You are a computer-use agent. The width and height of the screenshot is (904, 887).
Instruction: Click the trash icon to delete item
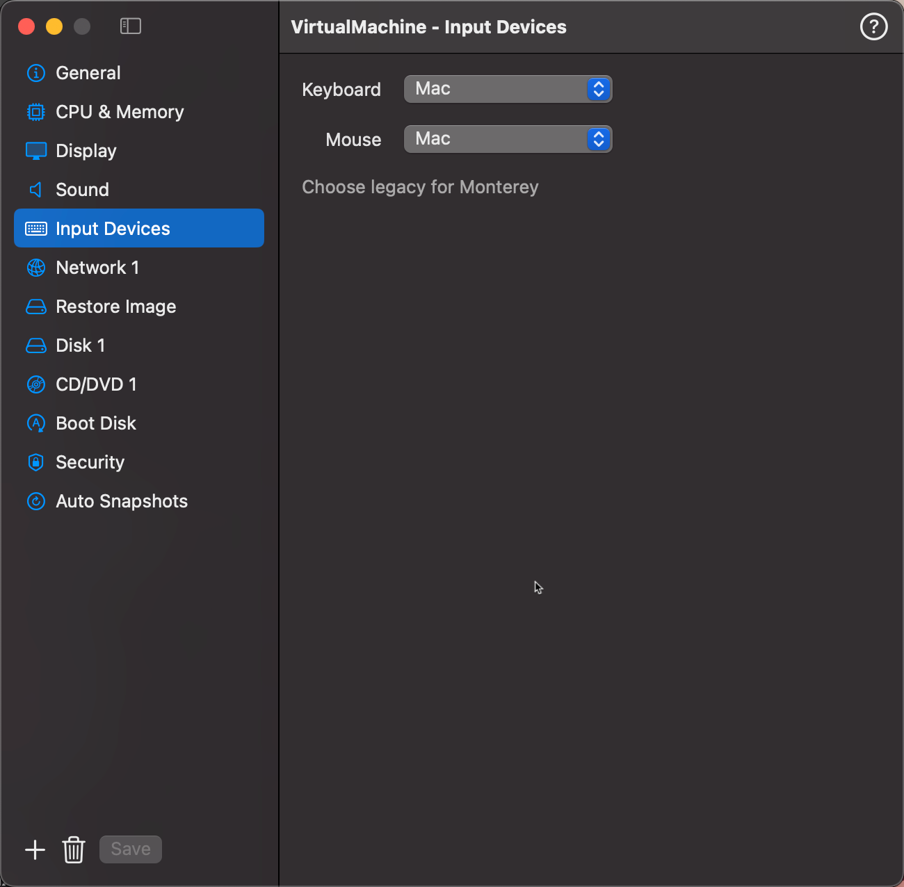pyautogui.click(x=74, y=849)
